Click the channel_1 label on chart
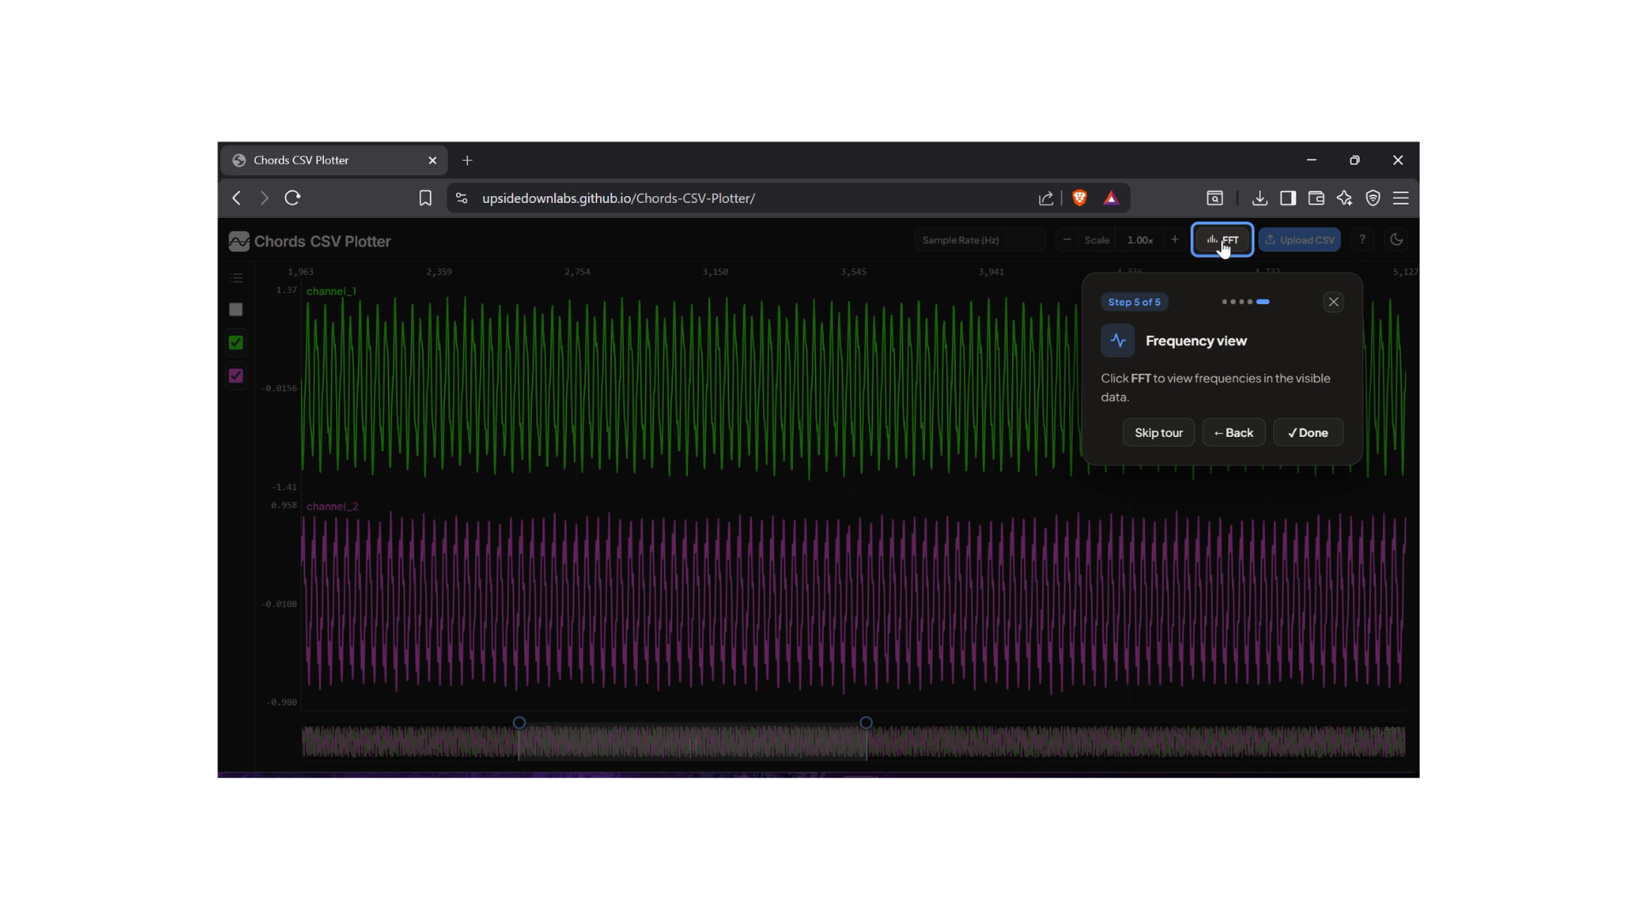Screen dimensions: 1637x920 [x=332, y=291]
